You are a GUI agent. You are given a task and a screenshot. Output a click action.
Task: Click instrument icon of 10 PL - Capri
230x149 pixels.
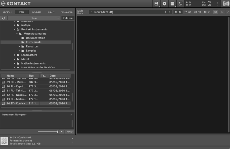3,87
